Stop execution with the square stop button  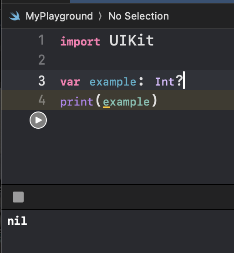click(18, 197)
